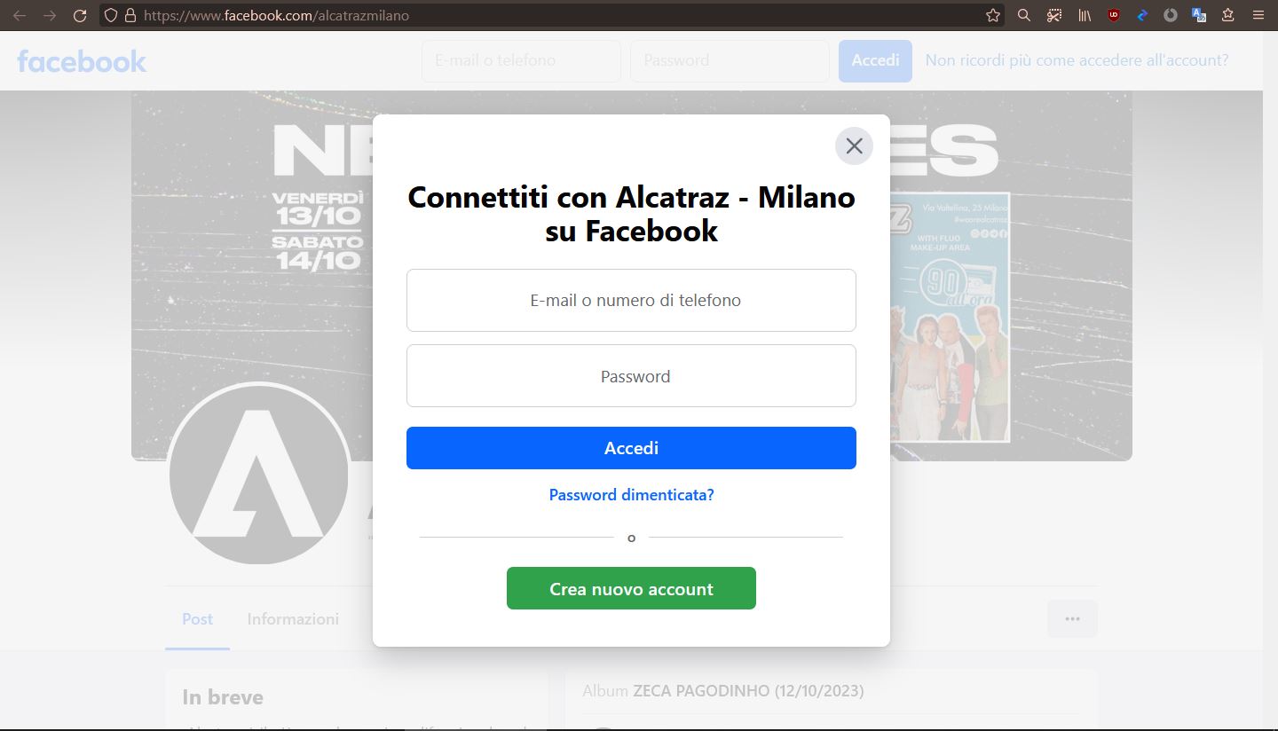
Task: Close the Connettiti con Alcatraz login dialog
Action: 854,145
